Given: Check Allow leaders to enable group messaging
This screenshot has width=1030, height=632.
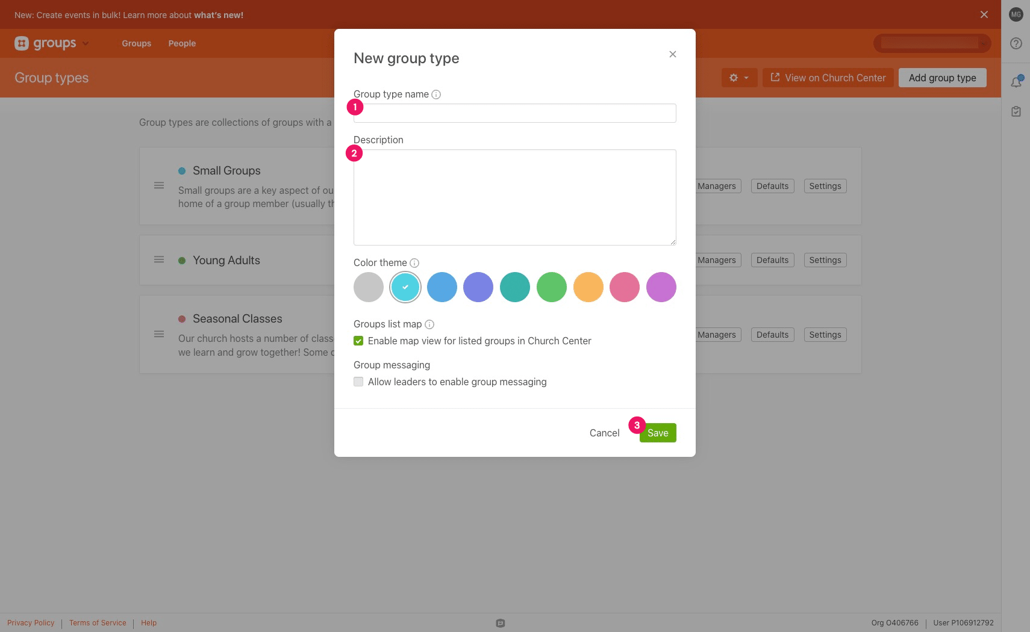Looking at the screenshot, I should click(358, 382).
